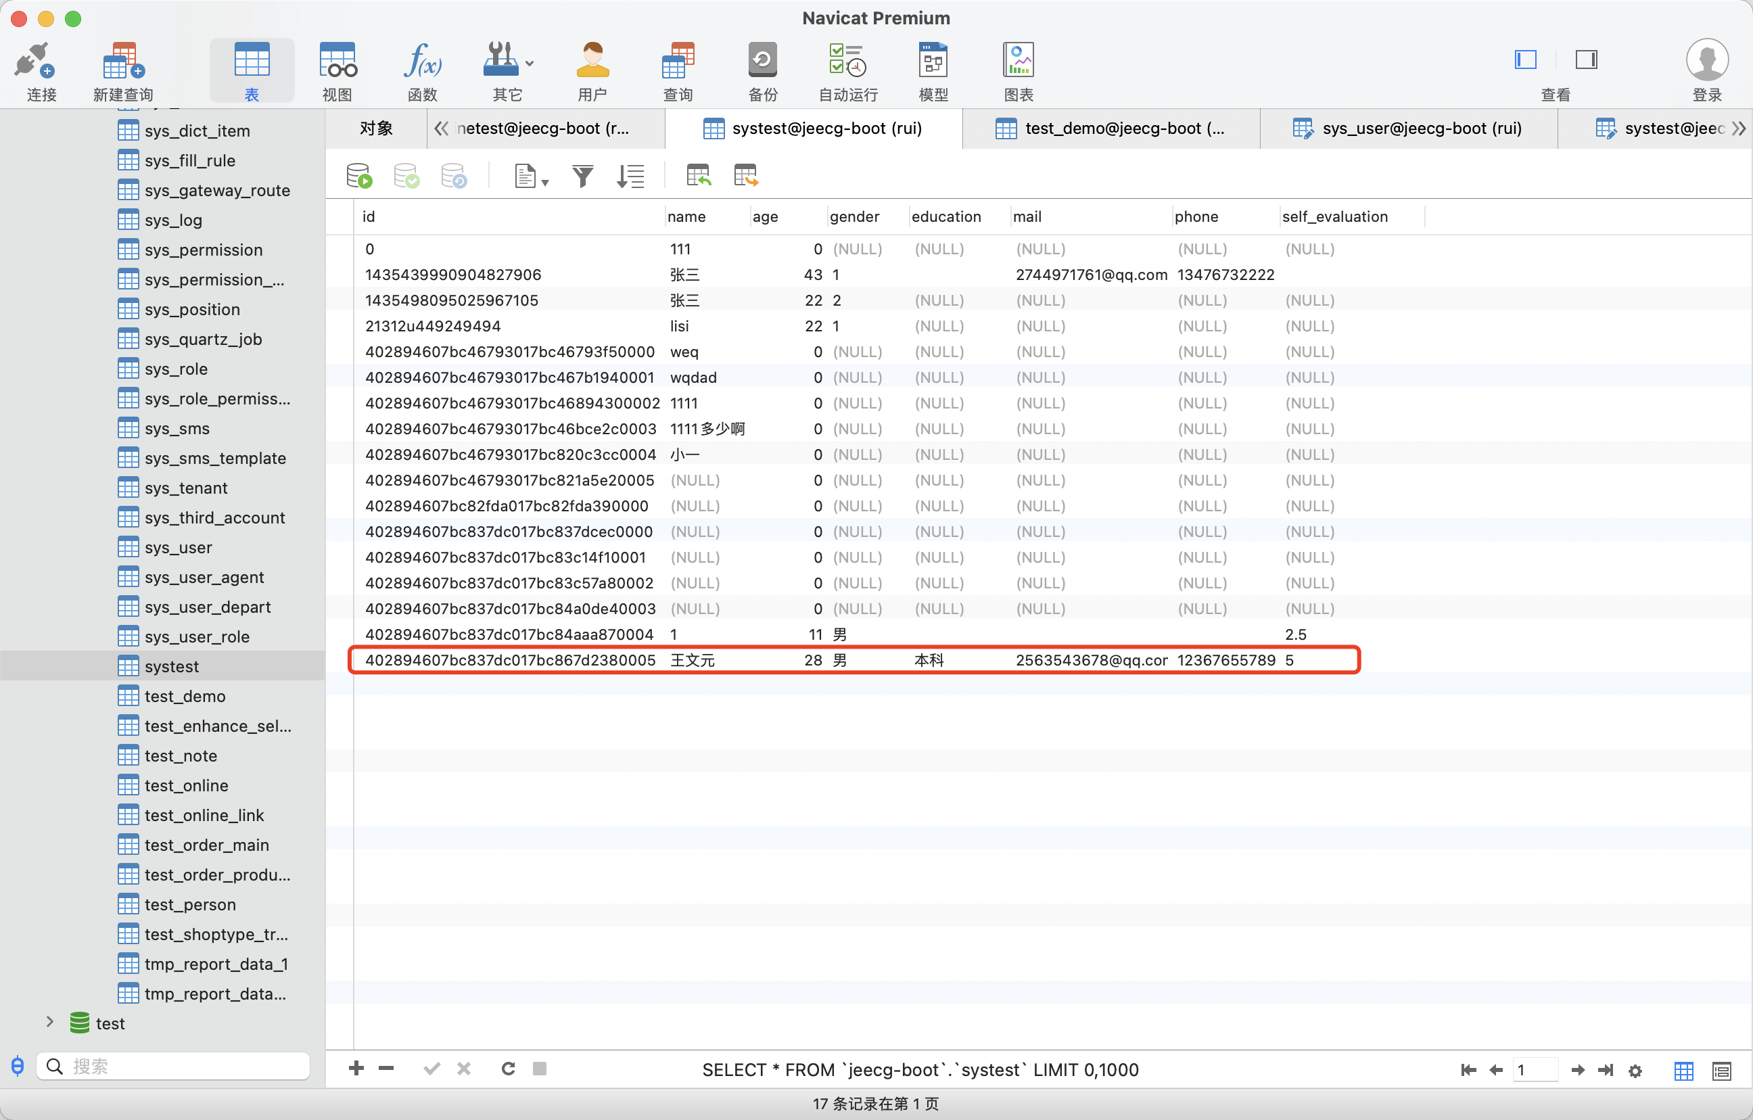Switch to form view mode

(1721, 1071)
